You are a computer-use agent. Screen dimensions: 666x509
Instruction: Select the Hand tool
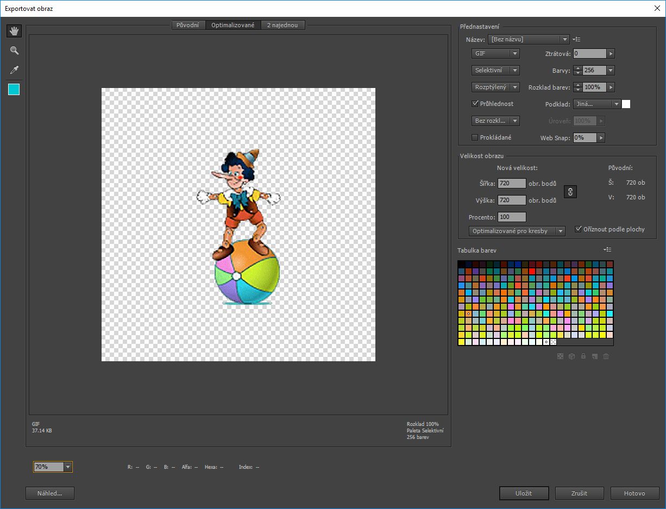point(14,30)
